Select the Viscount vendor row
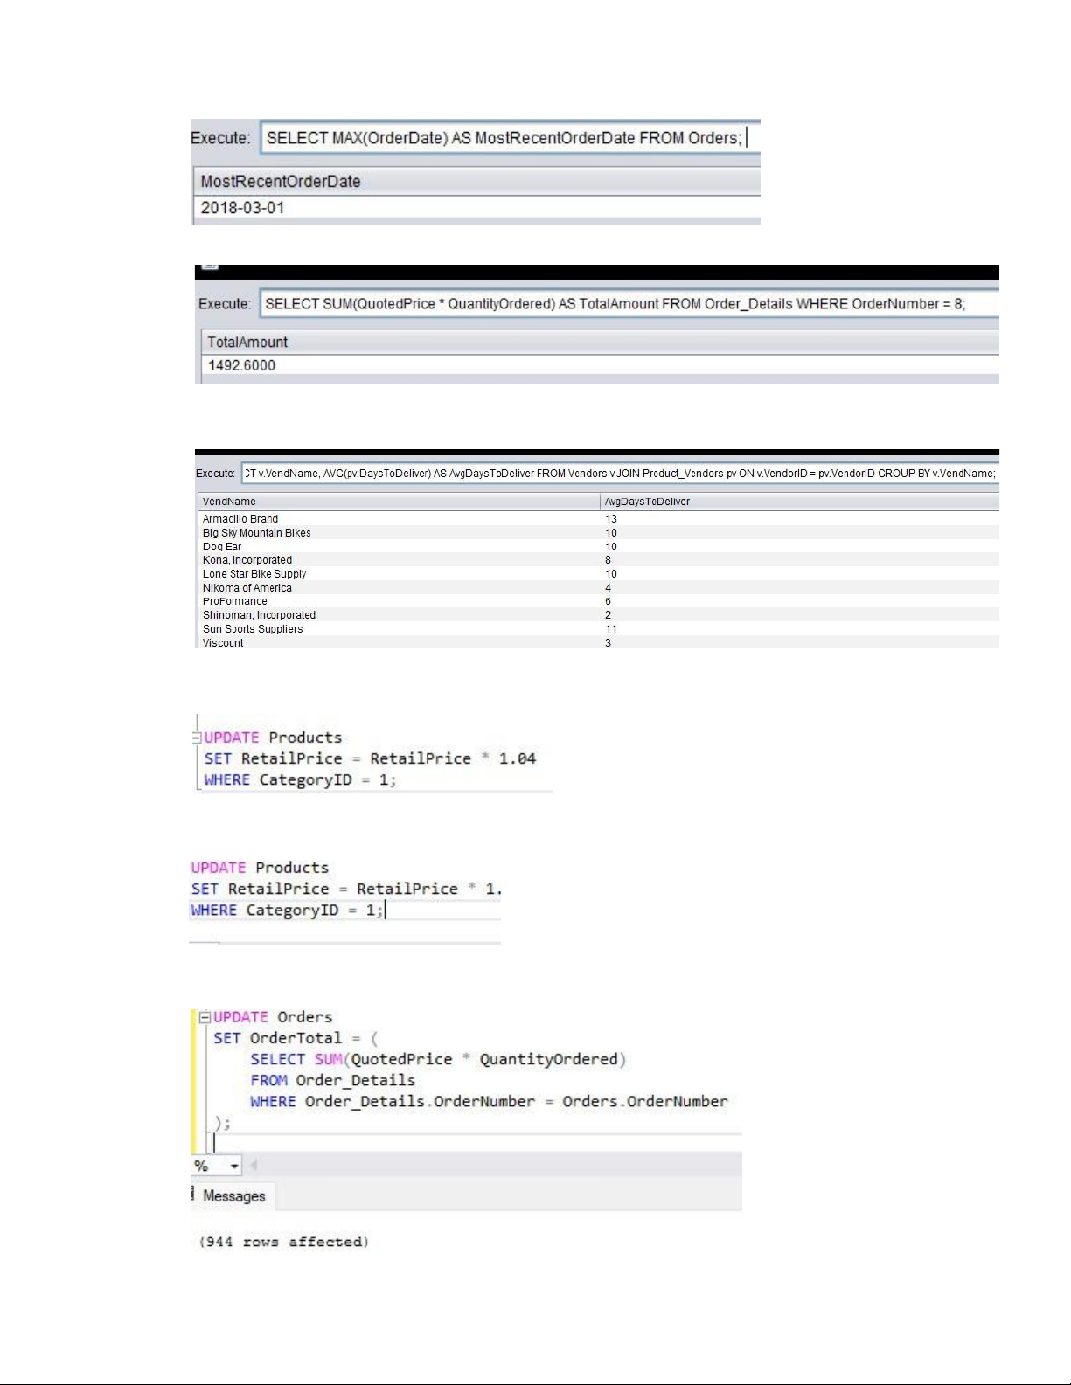This screenshot has width=1071, height=1385. coord(599,642)
